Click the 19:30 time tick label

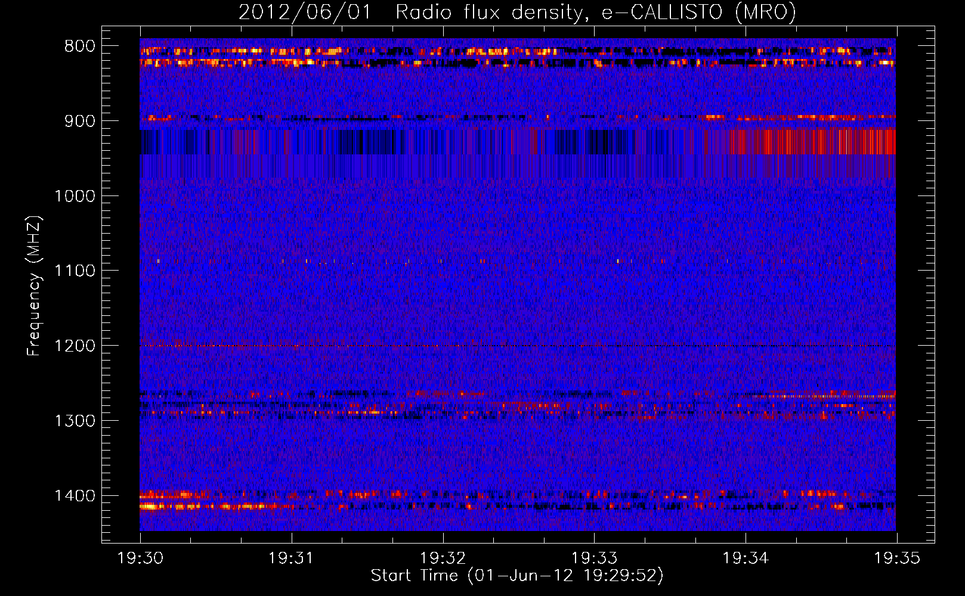pos(140,558)
